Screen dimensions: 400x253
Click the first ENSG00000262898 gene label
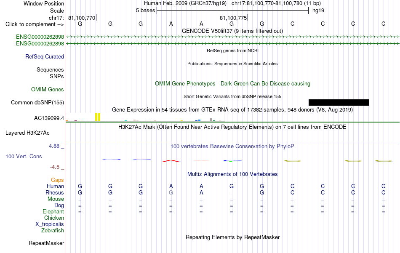[x=40, y=37]
